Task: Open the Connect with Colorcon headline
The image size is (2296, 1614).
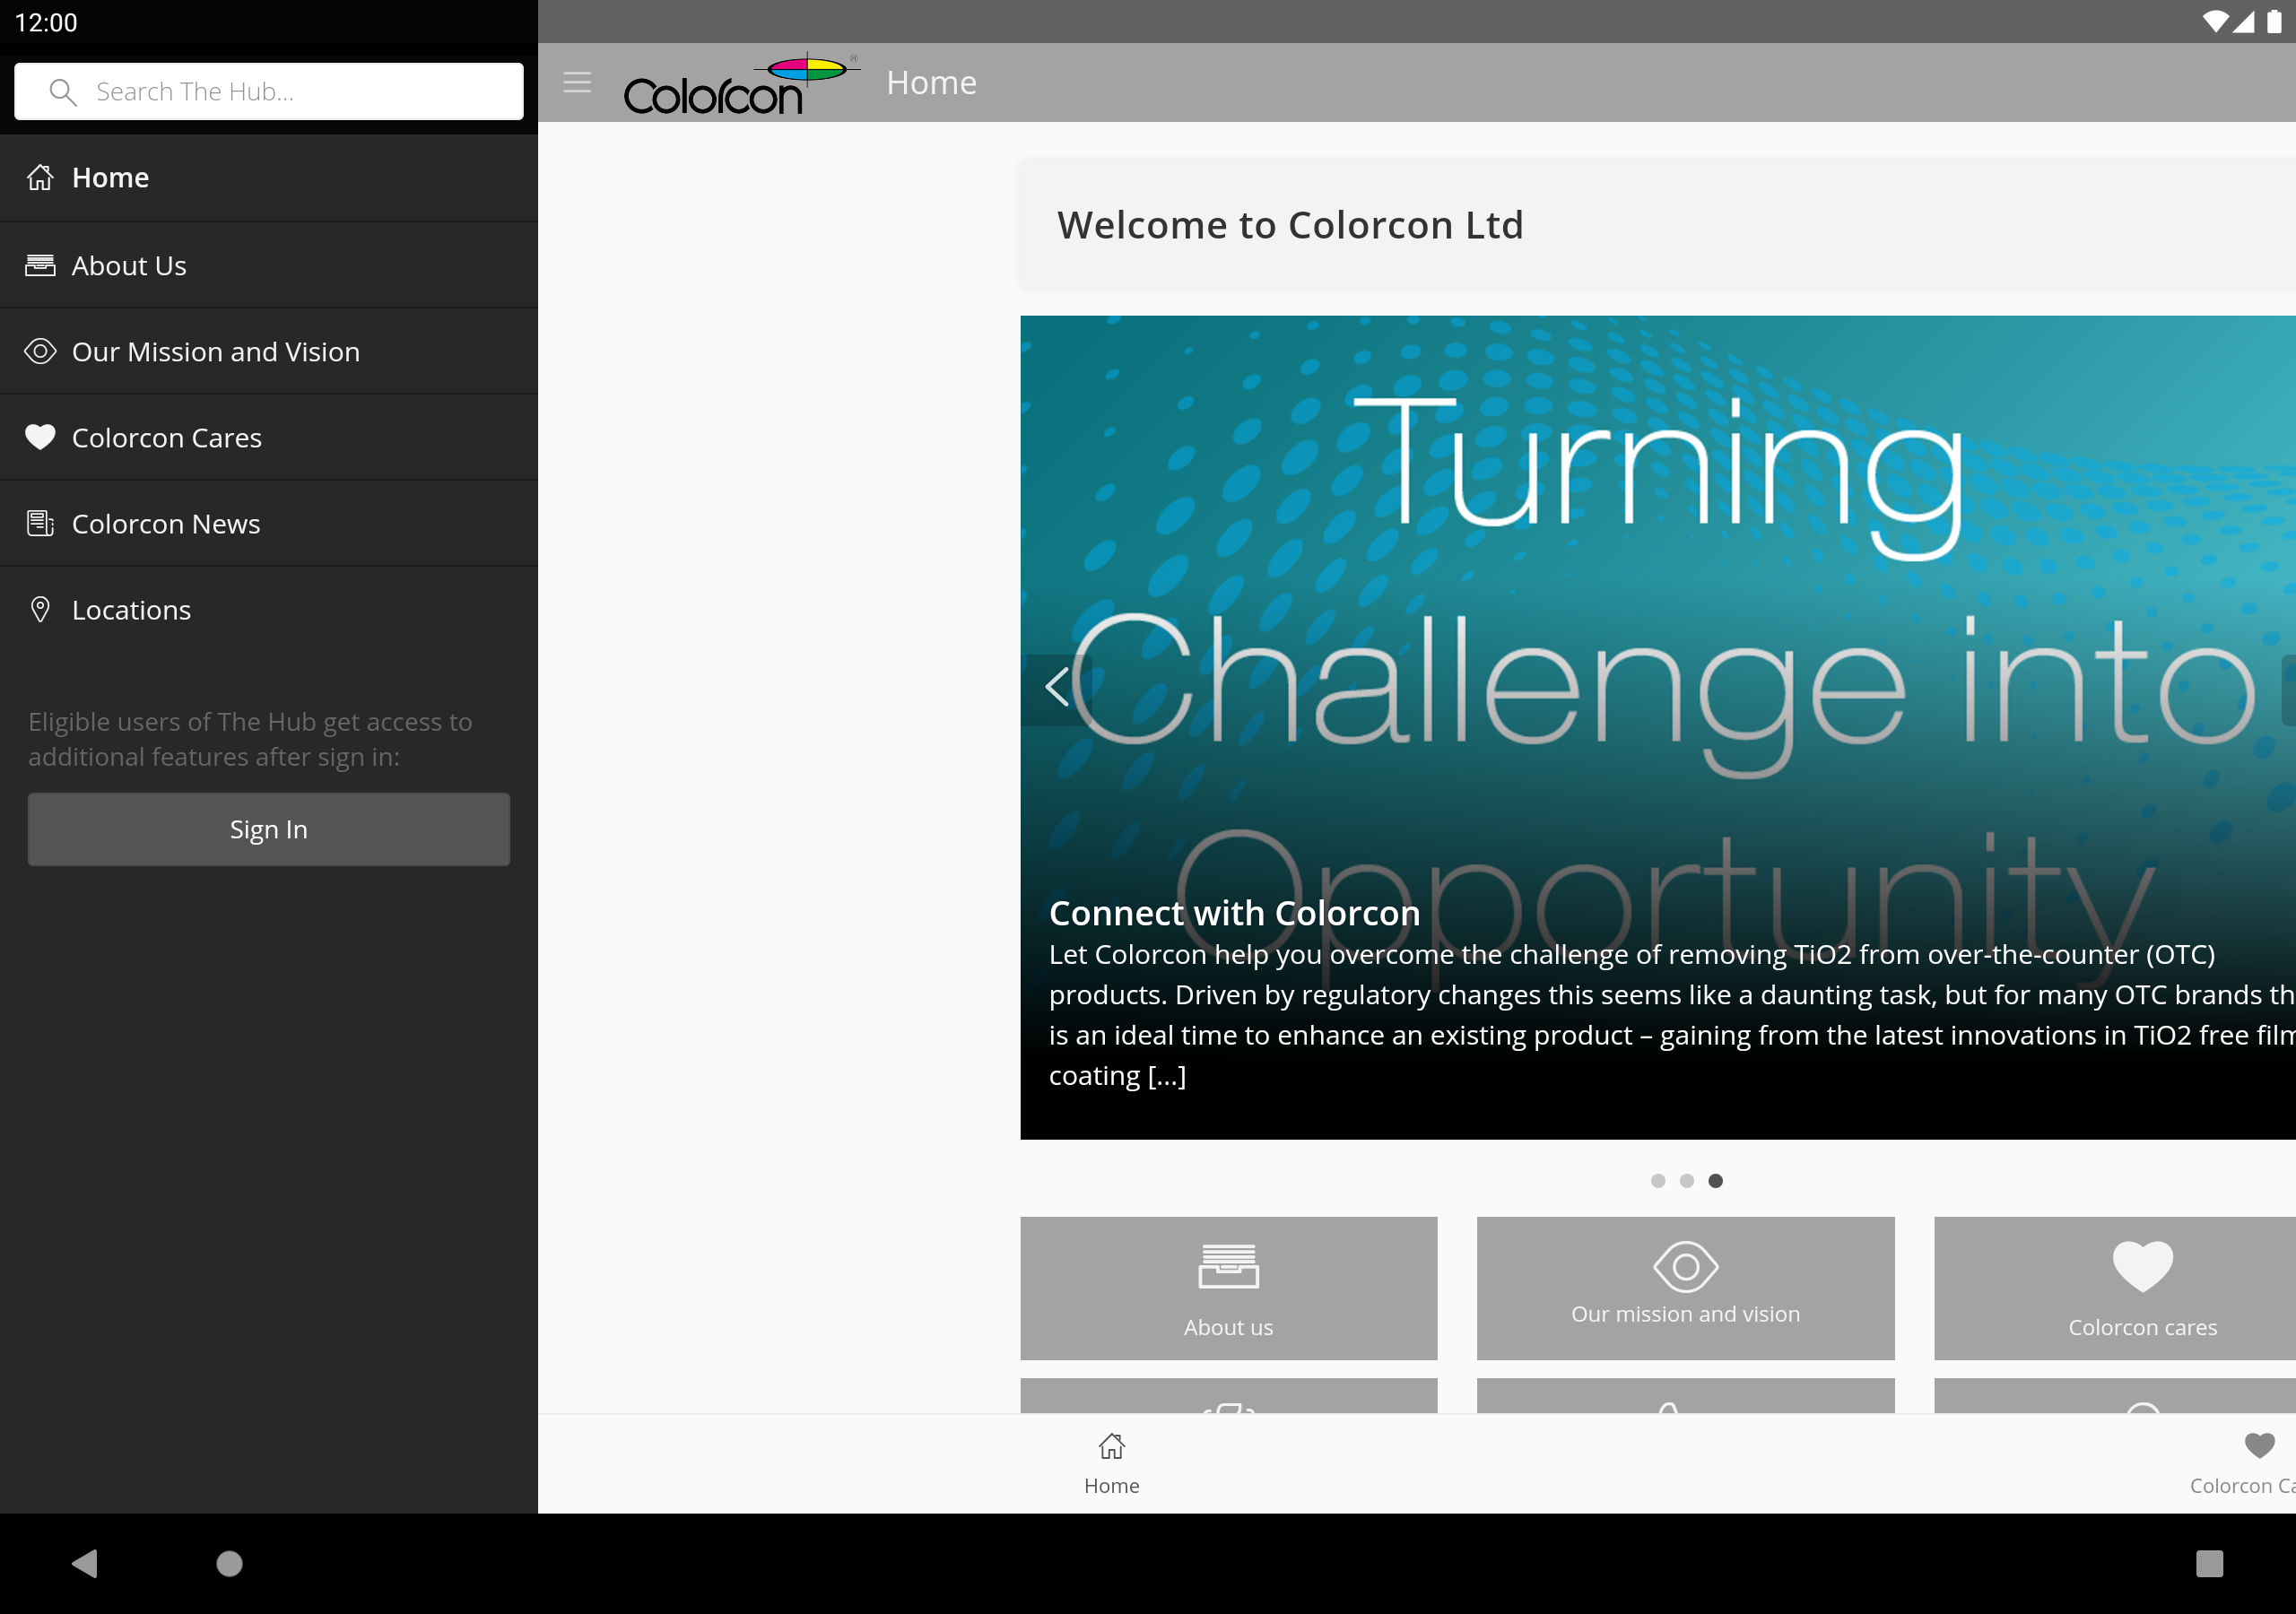Action: click(1234, 912)
